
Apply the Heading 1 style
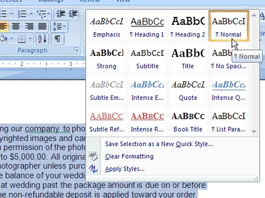point(148,26)
